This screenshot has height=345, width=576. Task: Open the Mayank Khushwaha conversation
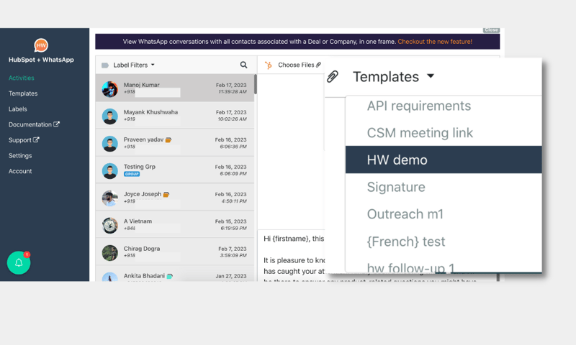click(175, 116)
